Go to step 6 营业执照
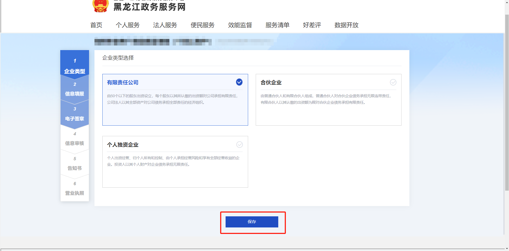509x251 pixels. click(75, 189)
